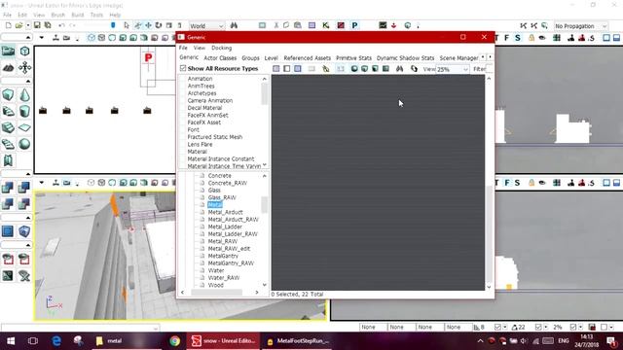Open the No Propagation dropdown
The image size is (623, 350).
click(x=581, y=26)
